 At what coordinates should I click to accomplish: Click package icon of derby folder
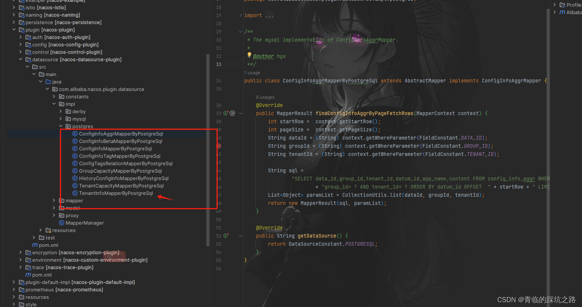click(68, 111)
